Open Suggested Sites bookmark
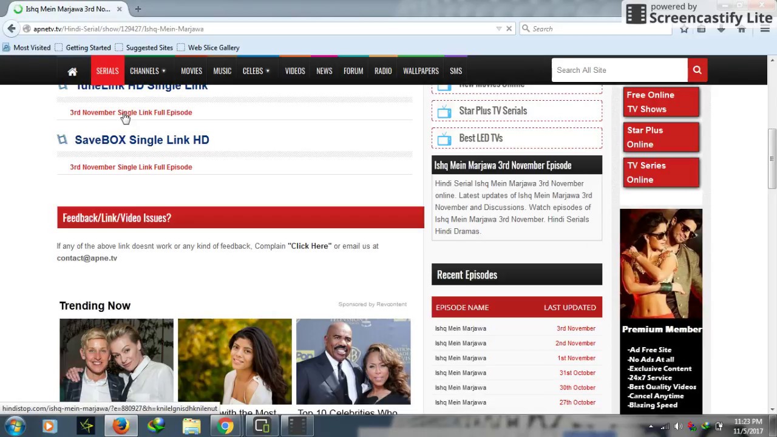777x437 pixels. click(144, 47)
